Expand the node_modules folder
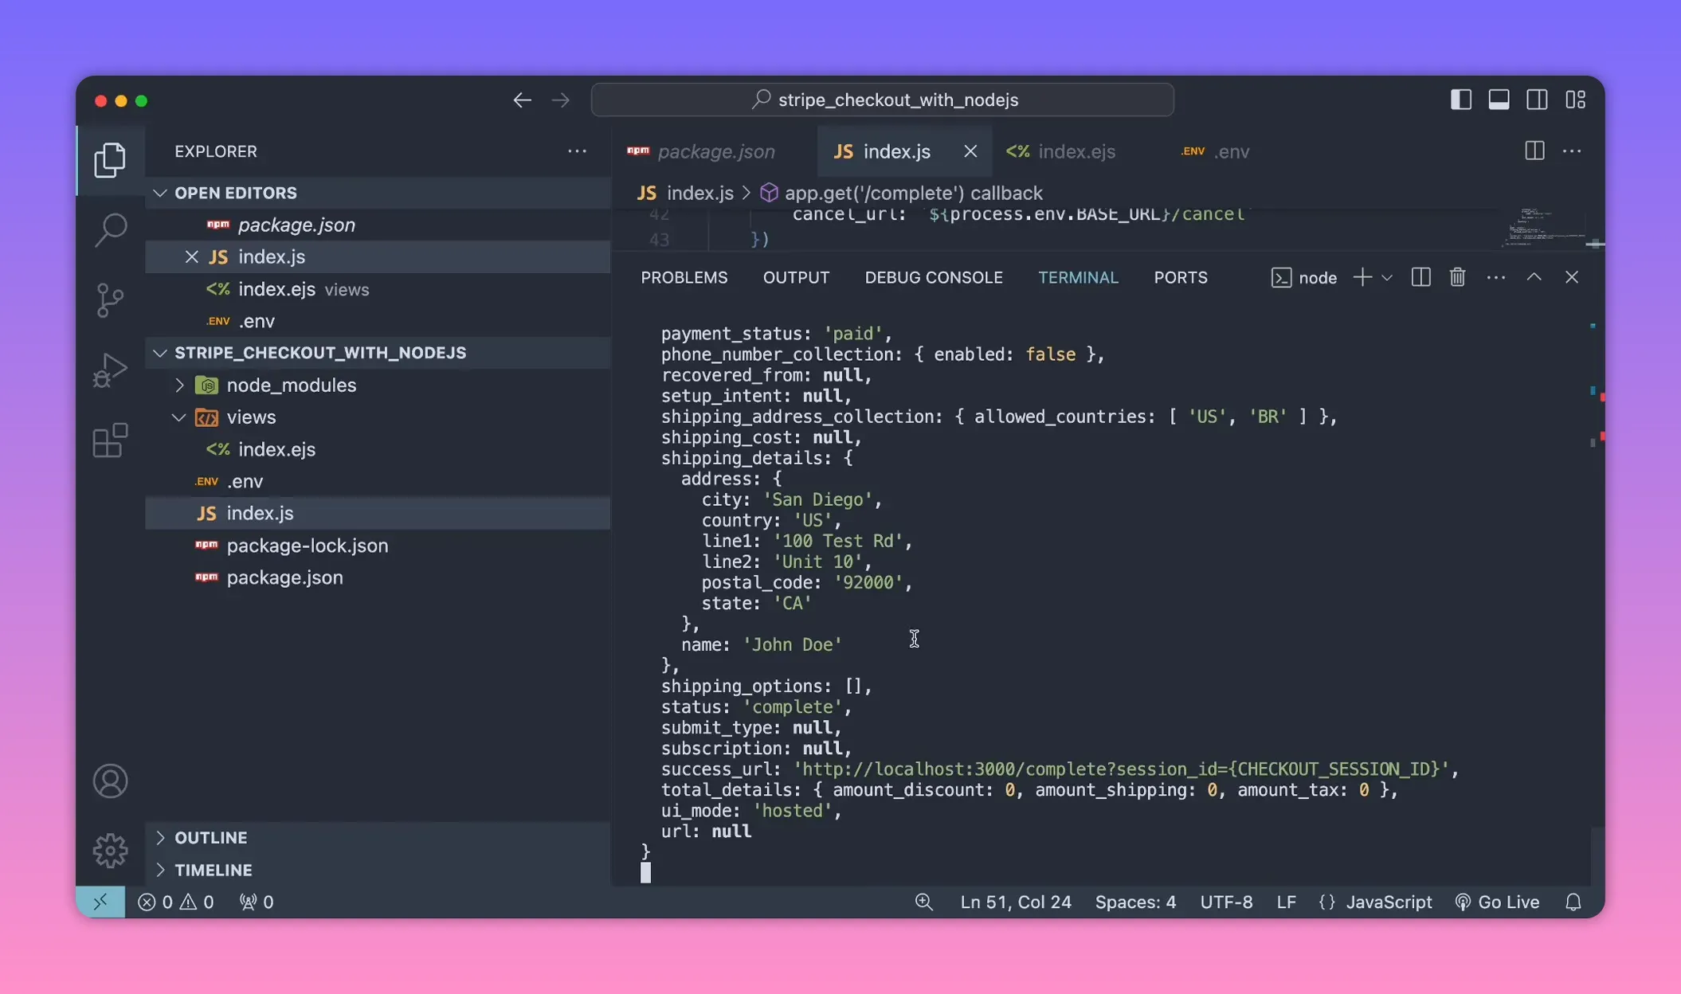Viewport: 1681px width, 994px height. [x=180, y=385]
